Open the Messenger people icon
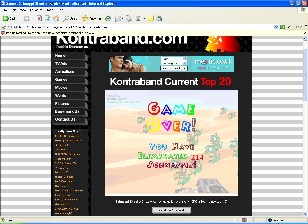The height and width of the screenshot is (224, 308). coord(159,18)
